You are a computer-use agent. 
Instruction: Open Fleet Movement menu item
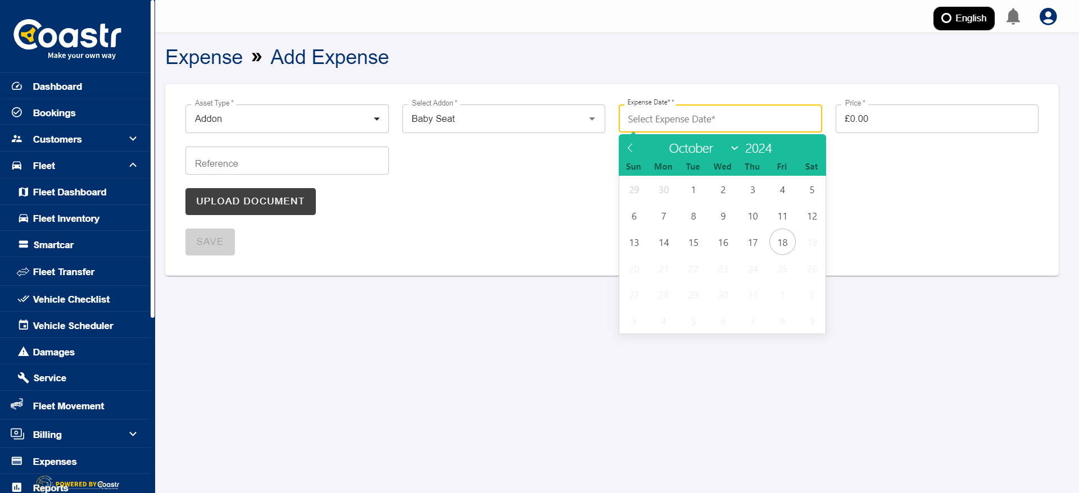[x=75, y=405]
